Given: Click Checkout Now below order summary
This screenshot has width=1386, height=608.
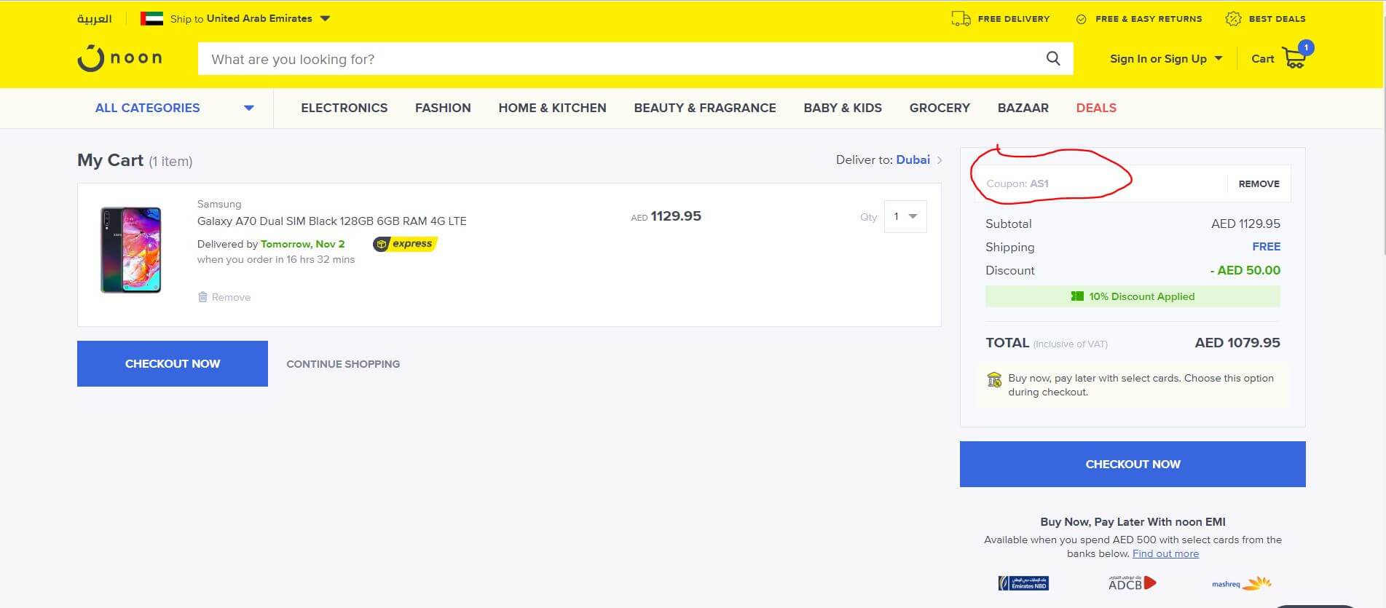Looking at the screenshot, I should [x=1133, y=464].
